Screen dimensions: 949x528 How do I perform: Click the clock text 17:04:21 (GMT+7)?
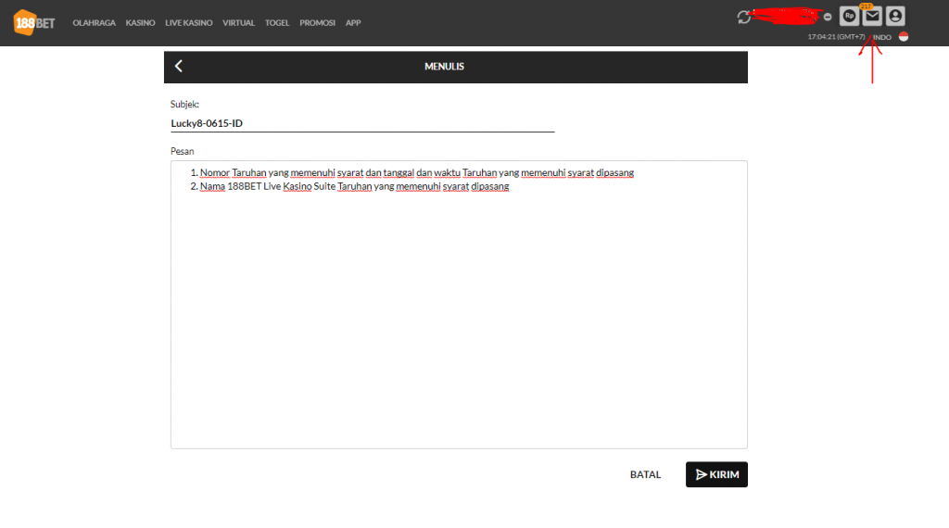[x=836, y=37]
